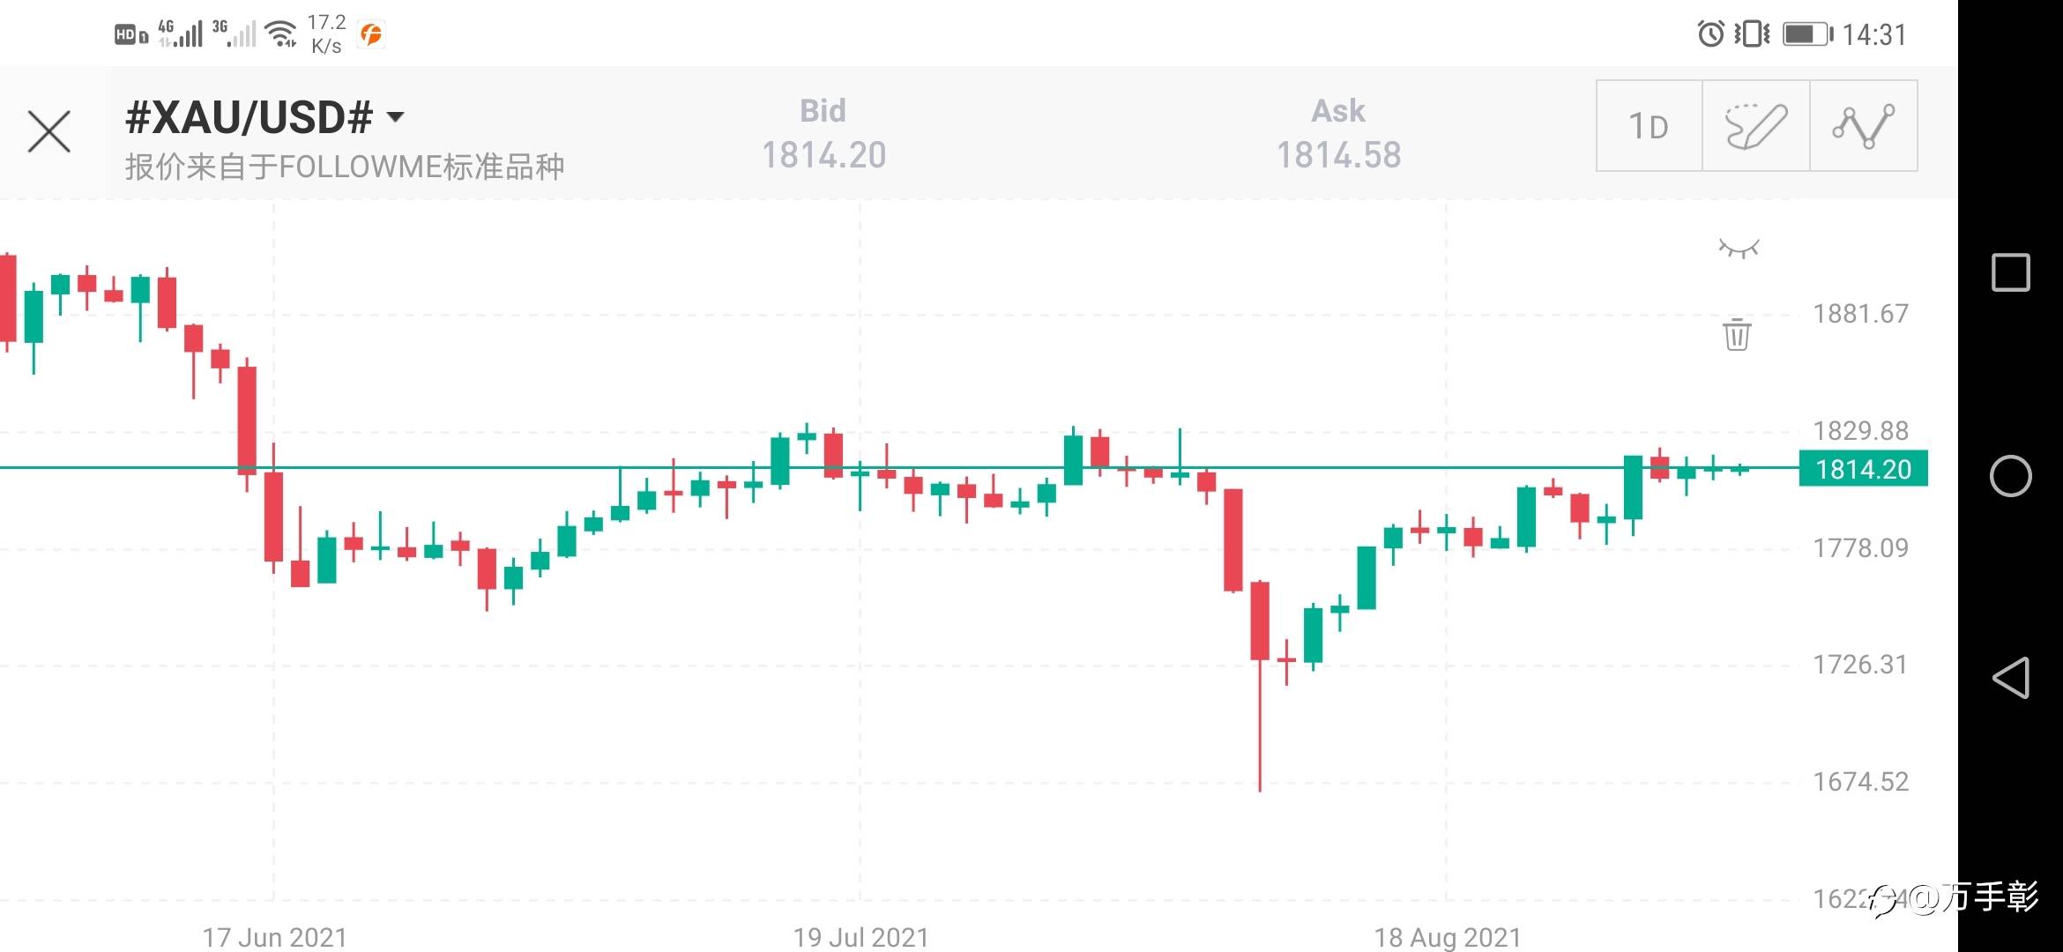2063x952 pixels.
Task: Select the green current price label 1814.20
Action: click(1863, 469)
